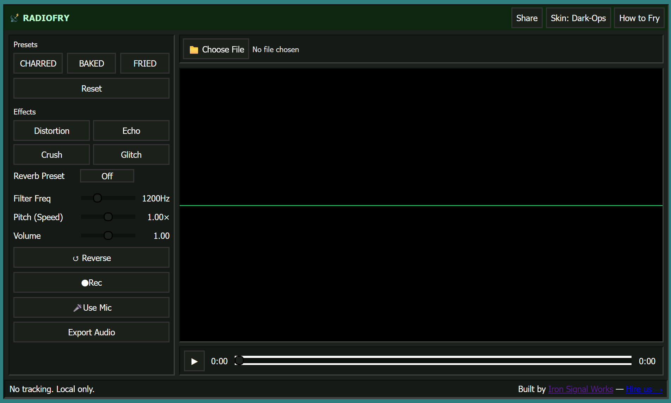This screenshot has height=403, width=671.
Task: Click the playback seek bar track
Action: (433, 360)
